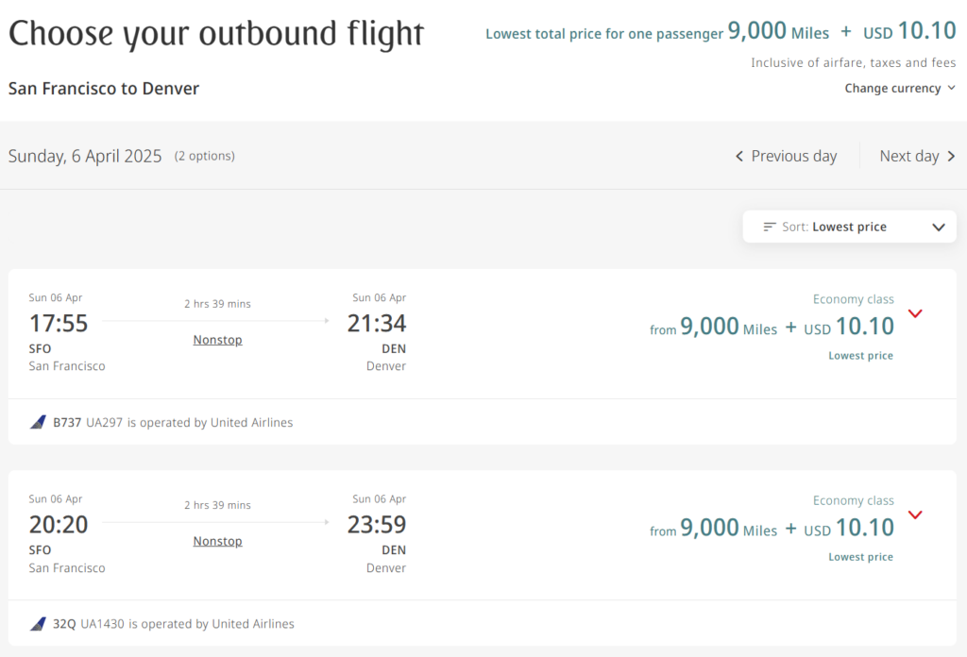
Task: Click the airline logo beside flight UA1430
Action: (37, 624)
